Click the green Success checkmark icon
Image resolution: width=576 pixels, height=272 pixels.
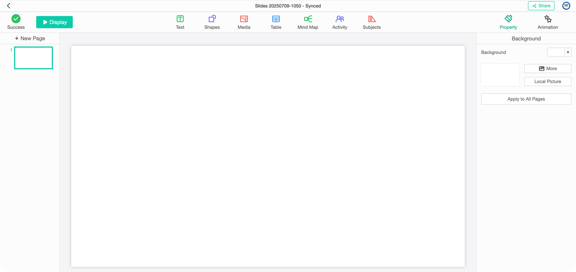click(x=16, y=19)
